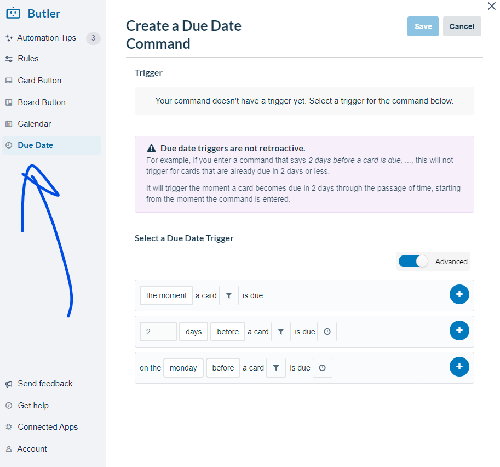This screenshot has width=500, height=467.
Task: Click the Rules sliders icon
Action: click(x=9, y=59)
